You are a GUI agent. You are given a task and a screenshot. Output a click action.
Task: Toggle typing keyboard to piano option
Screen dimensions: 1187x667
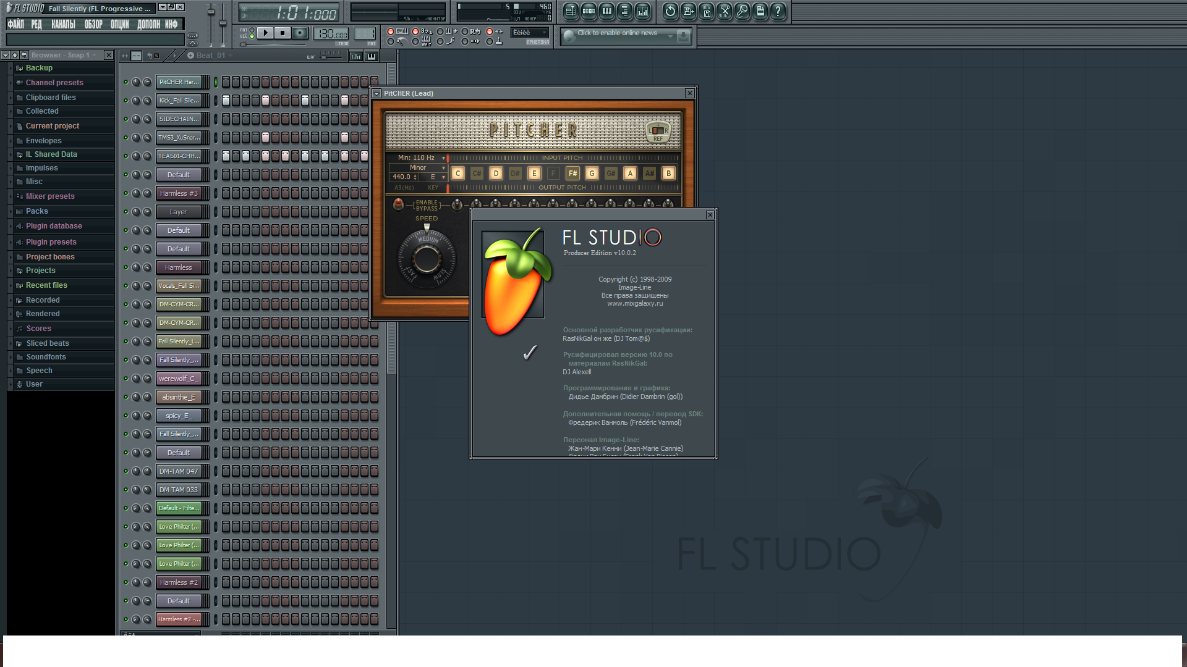[390, 31]
